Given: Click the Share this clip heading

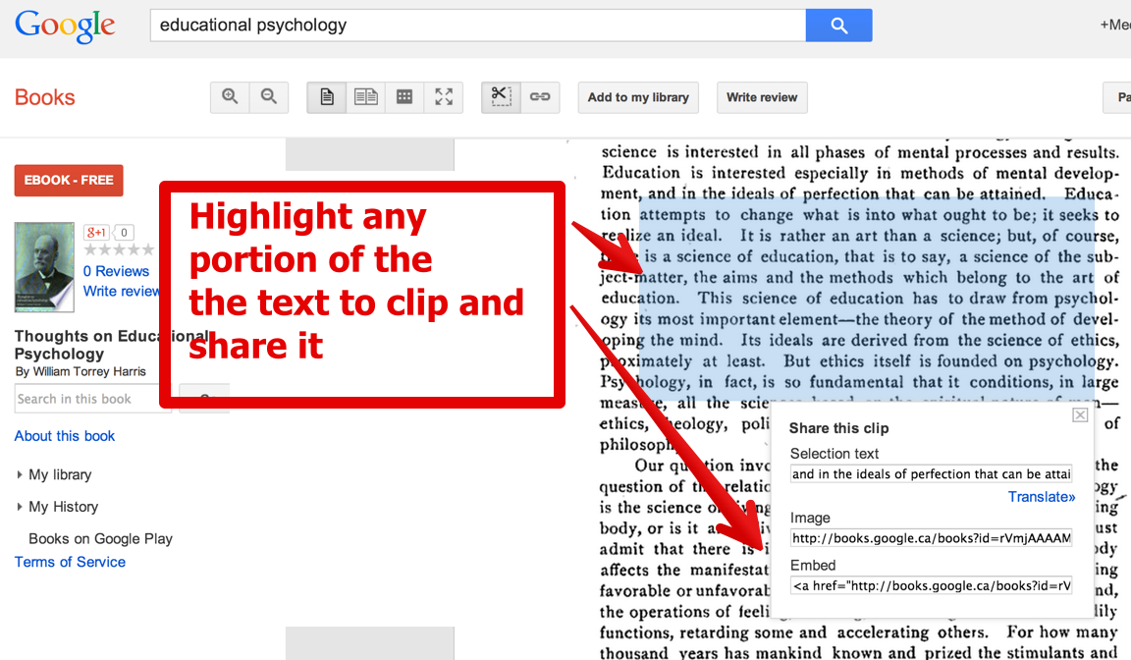Looking at the screenshot, I should tap(838, 428).
